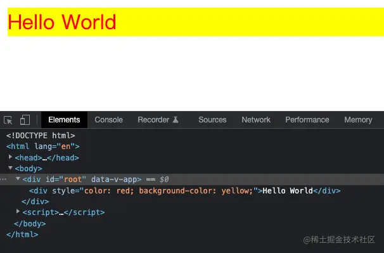Viewport: 384px width, 253px height.
Task: Click the Recorder flask icon
Action: pos(176,120)
